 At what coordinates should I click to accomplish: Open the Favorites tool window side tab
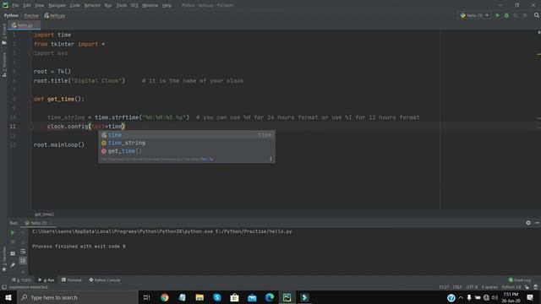(x=4, y=258)
